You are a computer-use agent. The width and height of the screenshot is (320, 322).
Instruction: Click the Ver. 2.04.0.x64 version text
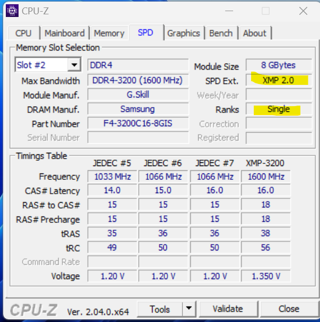tap(98, 312)
